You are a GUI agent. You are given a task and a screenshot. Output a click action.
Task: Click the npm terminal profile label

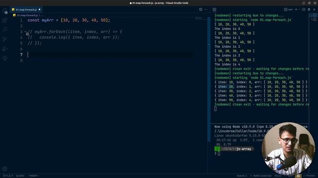[x=288, y=9]
